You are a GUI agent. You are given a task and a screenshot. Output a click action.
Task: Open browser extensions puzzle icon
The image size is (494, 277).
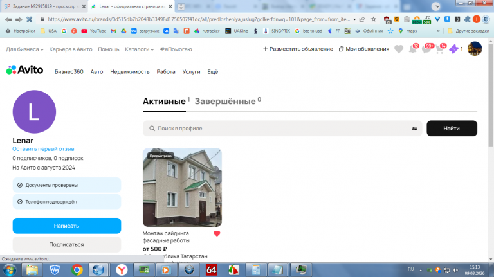coord(467,19)
